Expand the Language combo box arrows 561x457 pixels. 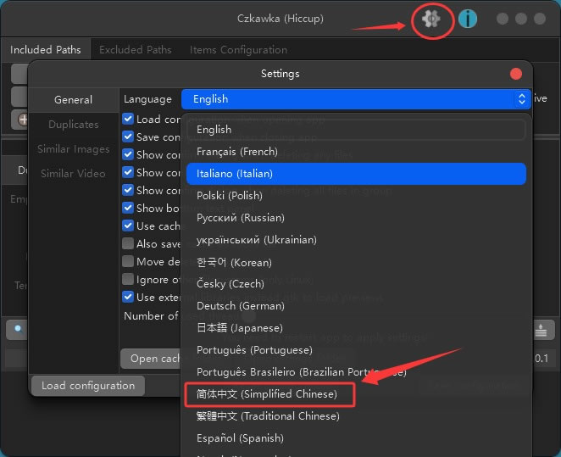pyautogui.click(x=521, y=99)
